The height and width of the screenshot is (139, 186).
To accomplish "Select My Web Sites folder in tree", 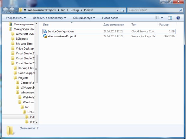I will (x=24, y=44).
